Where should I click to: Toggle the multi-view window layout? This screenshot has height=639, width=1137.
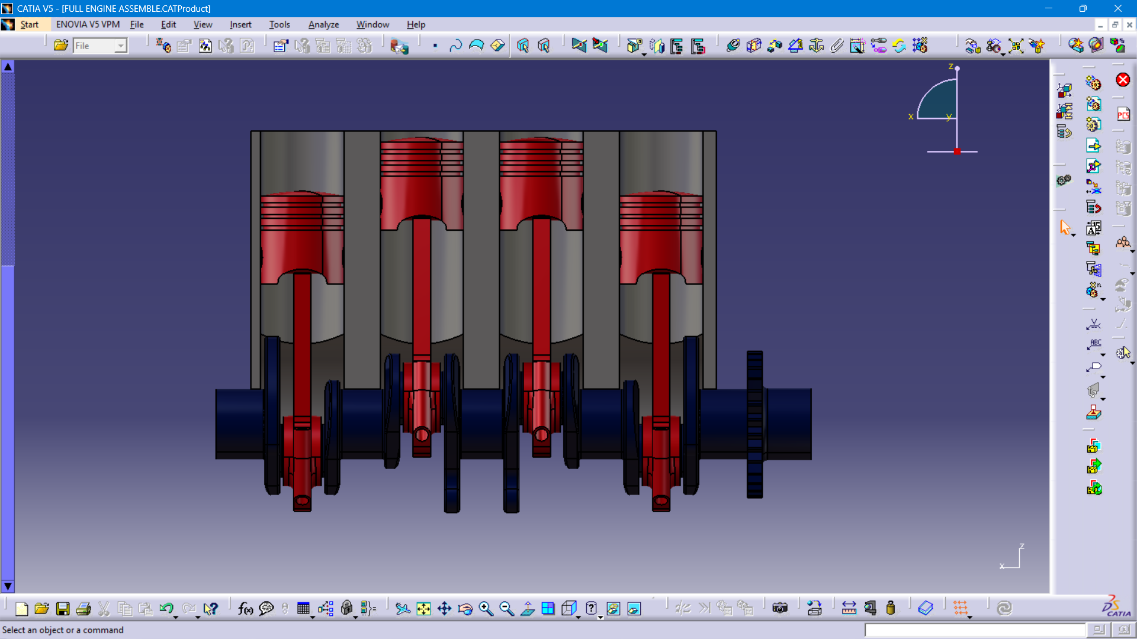(548, 608)
